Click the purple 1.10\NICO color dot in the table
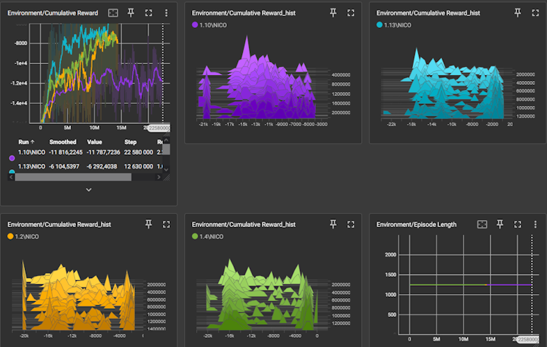Viewport: 547px width, 347px height. point(11,158)
